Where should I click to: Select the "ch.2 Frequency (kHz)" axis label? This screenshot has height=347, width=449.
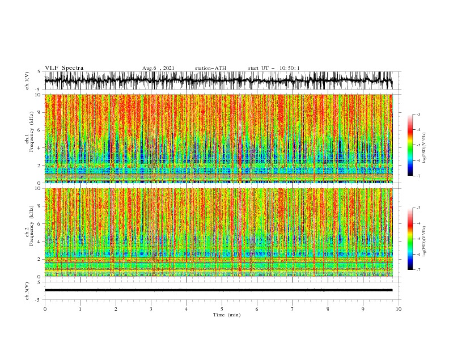pos(29,233)
